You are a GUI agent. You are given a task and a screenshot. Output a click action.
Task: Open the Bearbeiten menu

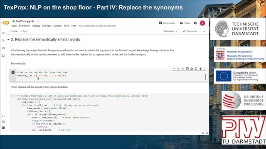25,26
